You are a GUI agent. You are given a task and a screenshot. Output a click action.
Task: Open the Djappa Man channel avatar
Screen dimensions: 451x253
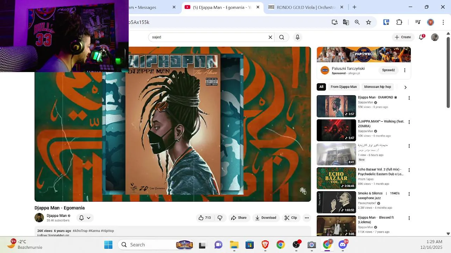[x=39, y=218]
